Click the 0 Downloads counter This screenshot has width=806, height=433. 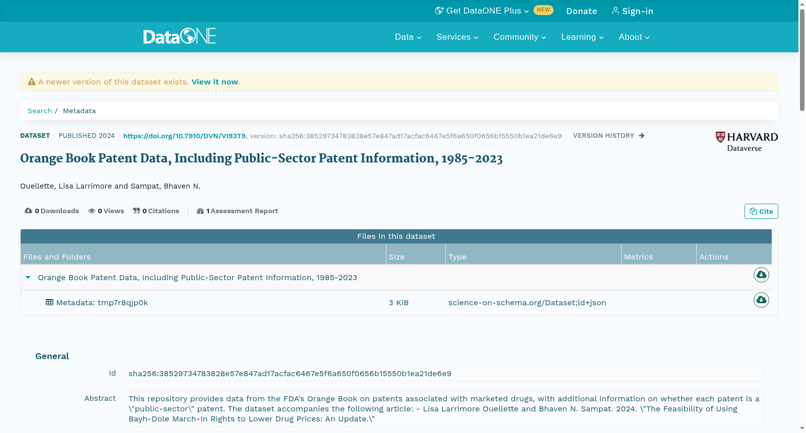(x=52, y=211)
